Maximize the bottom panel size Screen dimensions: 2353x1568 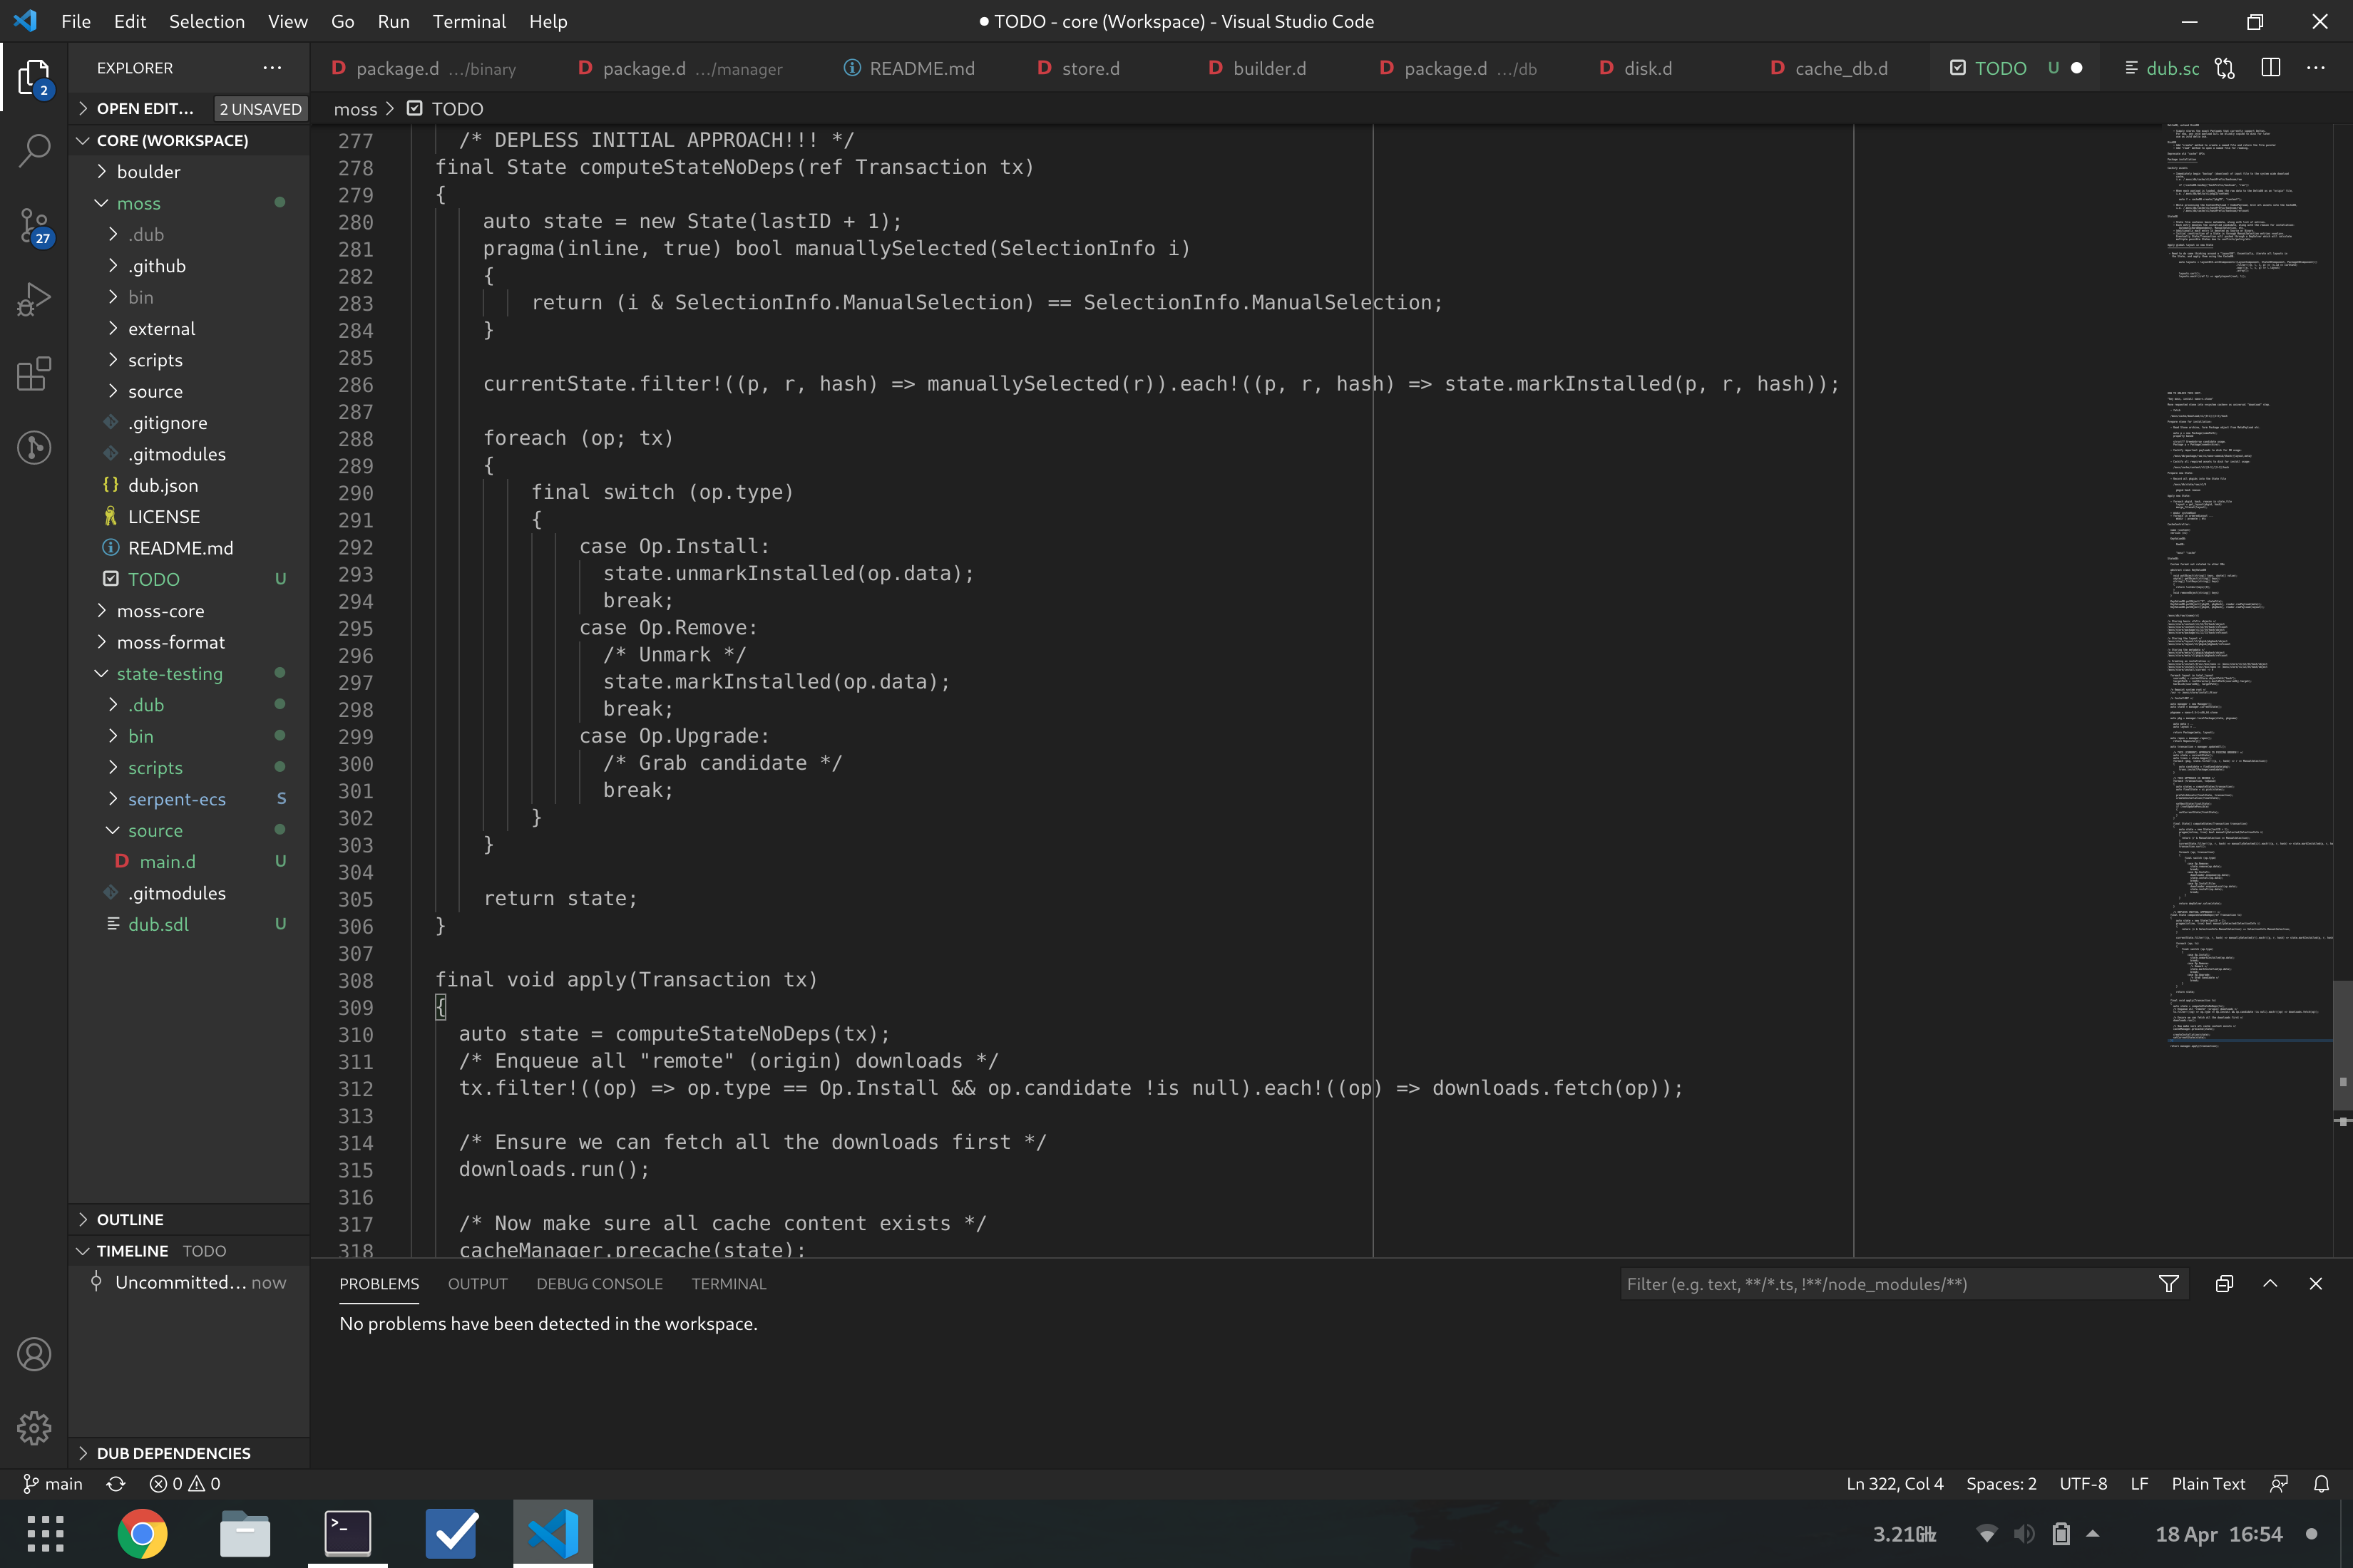coord(2270,1284)
